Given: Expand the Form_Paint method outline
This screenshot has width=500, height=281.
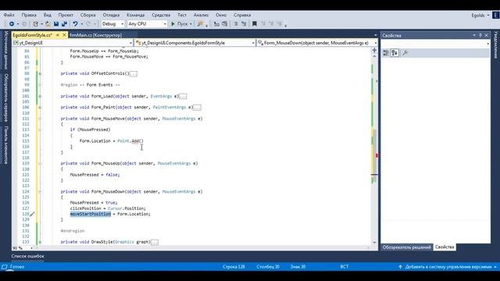Looking at the screenshot, I should [40, 108].
